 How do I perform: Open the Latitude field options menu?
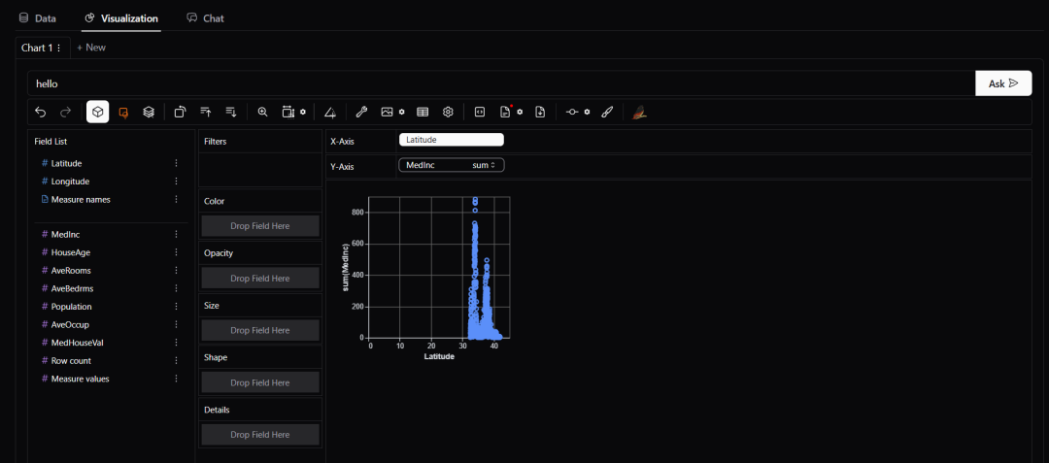point(177,163)
